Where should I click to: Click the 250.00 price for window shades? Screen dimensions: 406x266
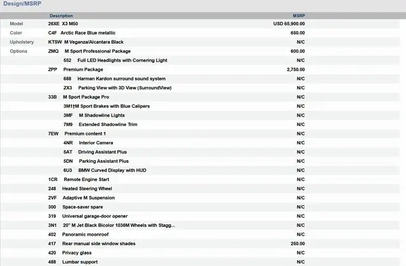(297, 244)
